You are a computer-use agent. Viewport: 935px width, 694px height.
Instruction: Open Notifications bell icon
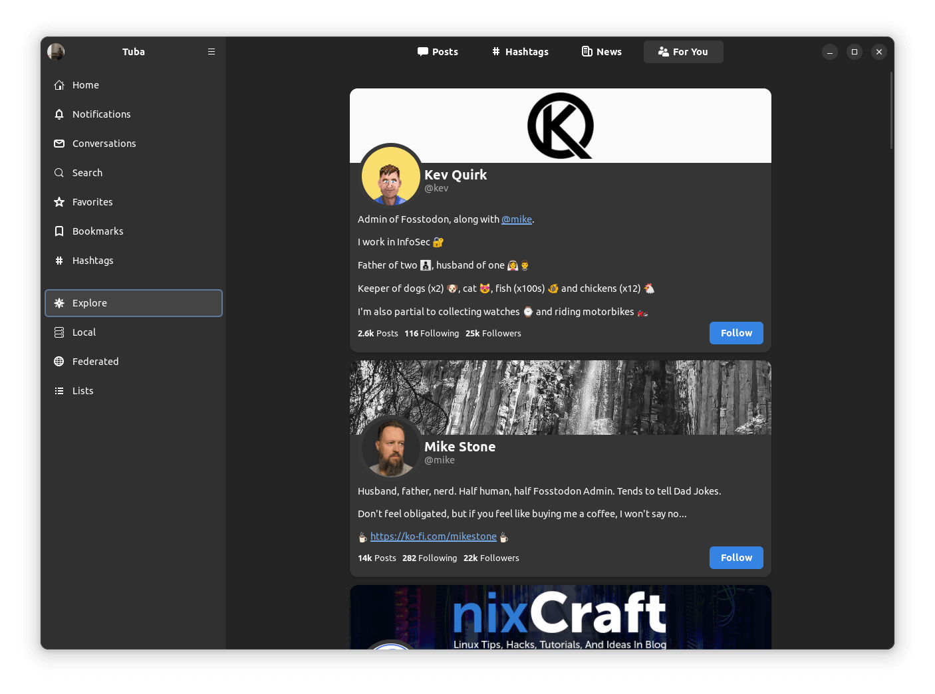[x=59, y=114]
